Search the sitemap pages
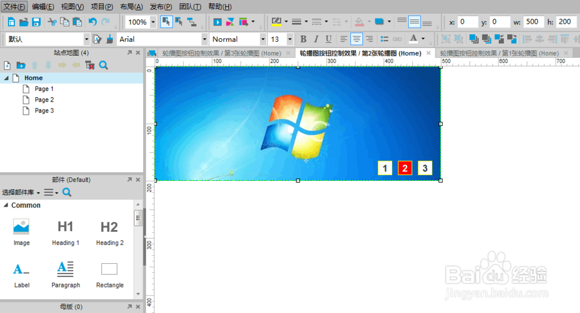 click(x=104, y=65)
